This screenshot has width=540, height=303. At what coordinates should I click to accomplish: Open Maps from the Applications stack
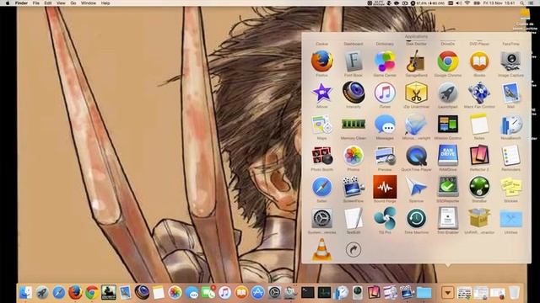321,125
